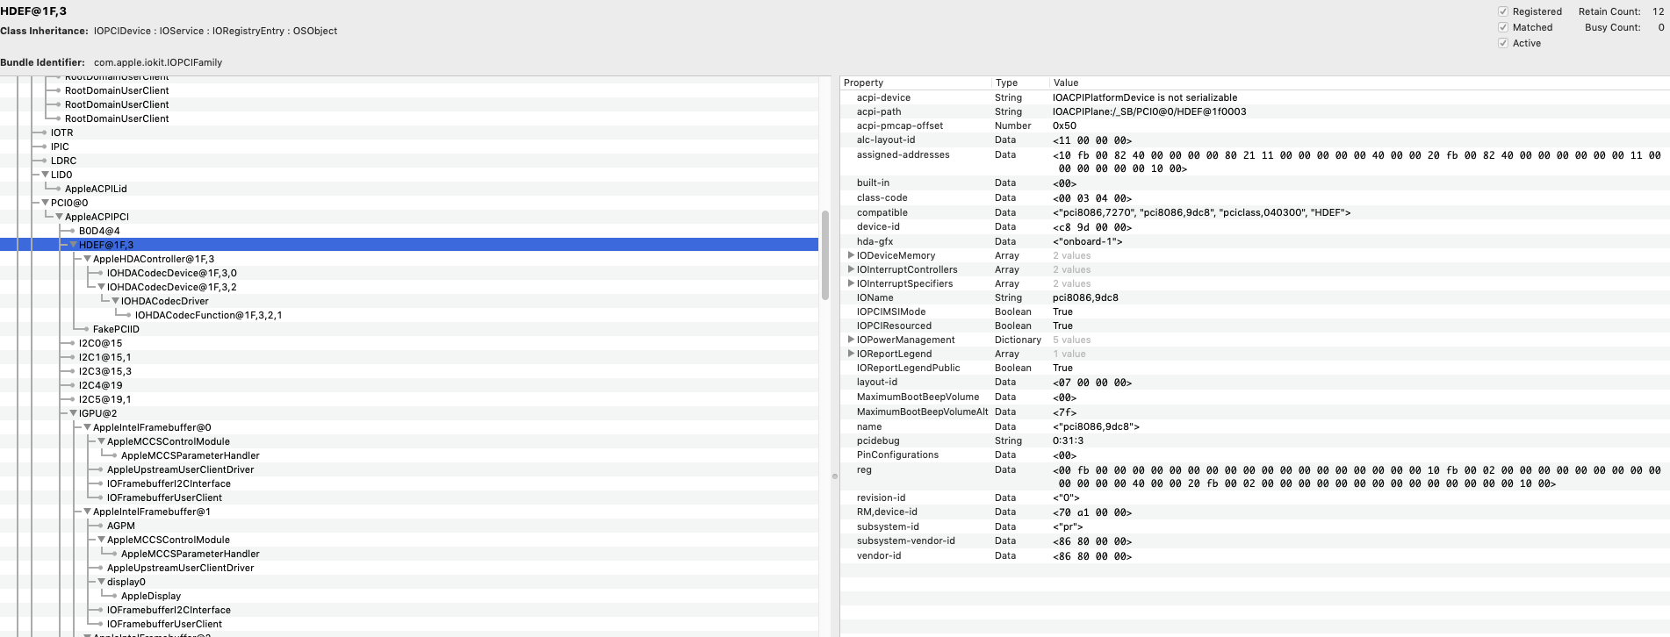Collapse the IGPU@2 node triangle
Viewport: 1670px width, 637px height.
click(74, 413)
